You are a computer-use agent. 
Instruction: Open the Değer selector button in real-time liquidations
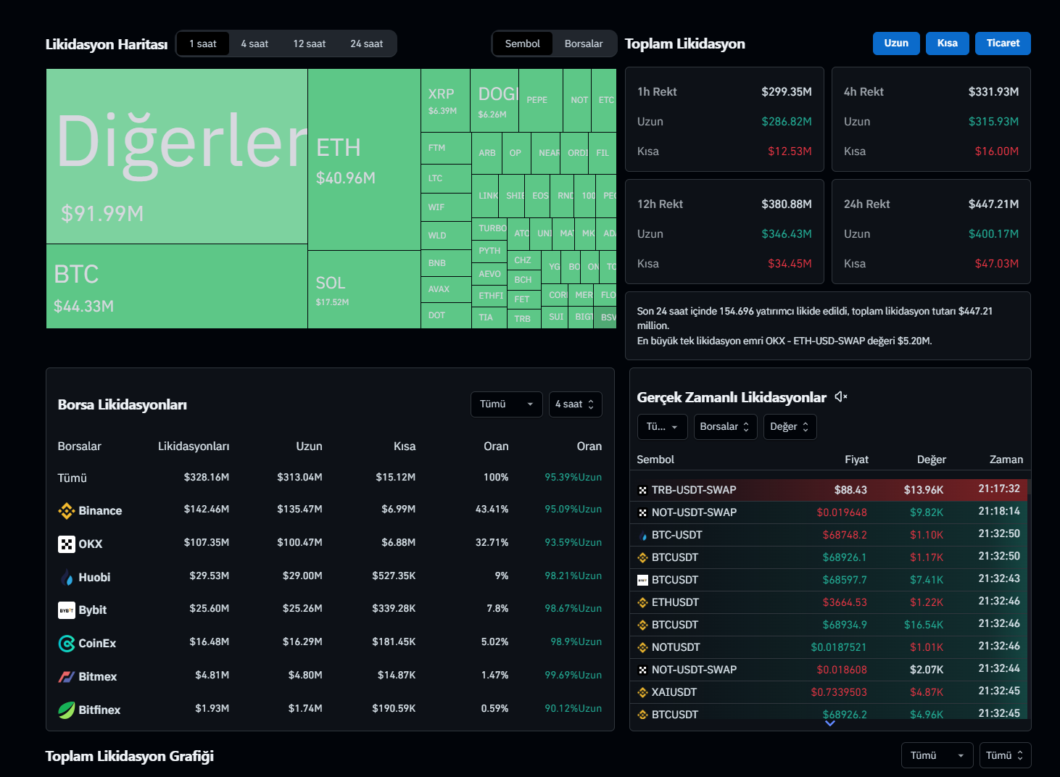click(790, 427)
